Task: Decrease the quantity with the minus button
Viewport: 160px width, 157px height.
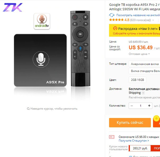Action: coord(132,106)
